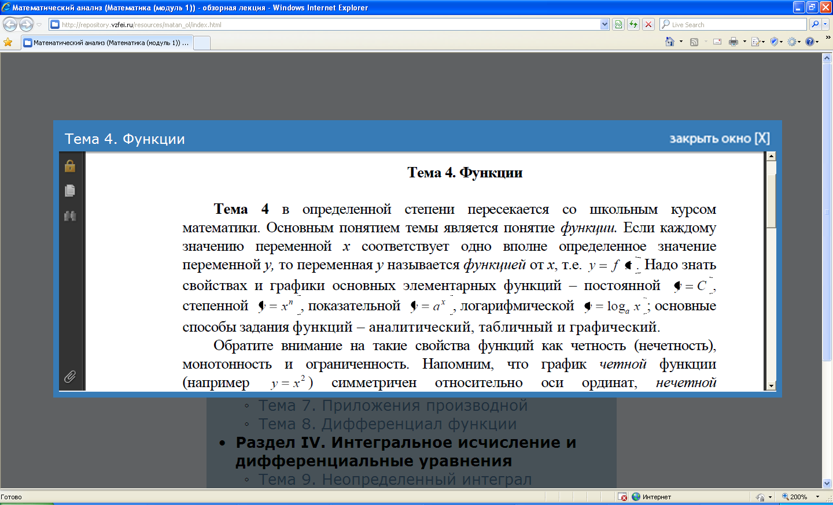Open the protected mode dropdown in status bar
The image size is (833, 505).
pyautogui.click(x=770, y=497)
